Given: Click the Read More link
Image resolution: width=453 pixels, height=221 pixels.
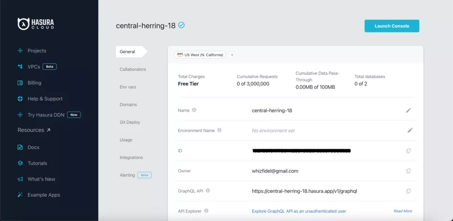Looking at the screenshot, I should (x=403, y=211).
